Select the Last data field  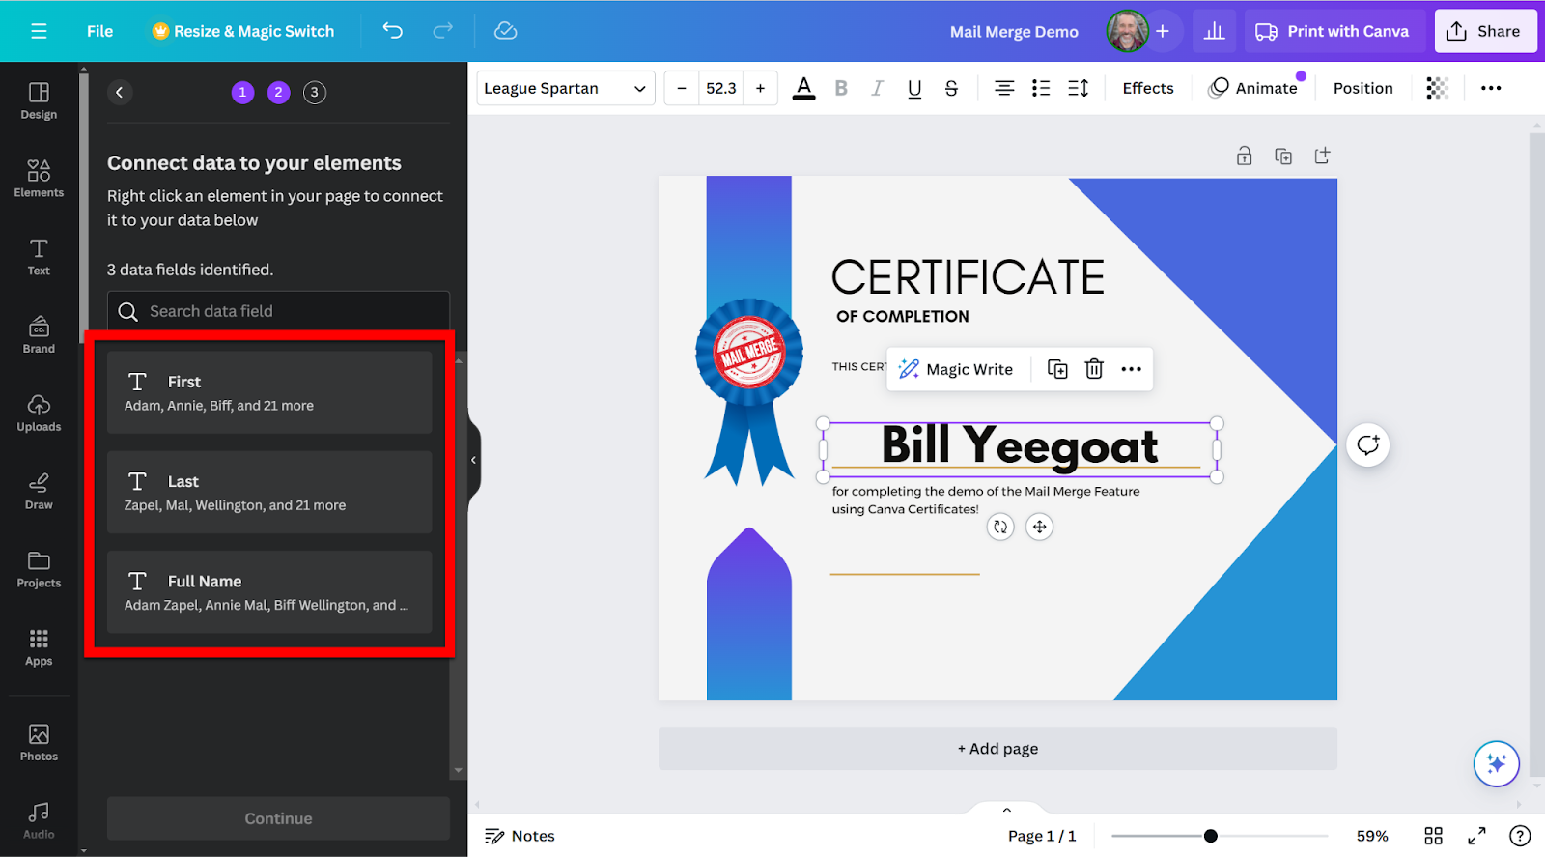(x=269, y=492)
